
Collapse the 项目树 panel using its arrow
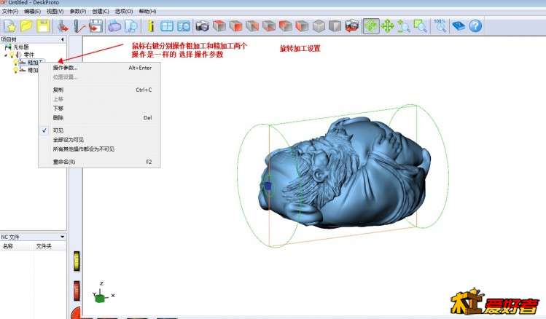click(63, 39)
